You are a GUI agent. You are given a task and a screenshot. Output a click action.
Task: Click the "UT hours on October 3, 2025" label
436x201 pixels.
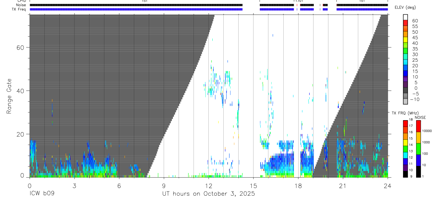point(208,194)
